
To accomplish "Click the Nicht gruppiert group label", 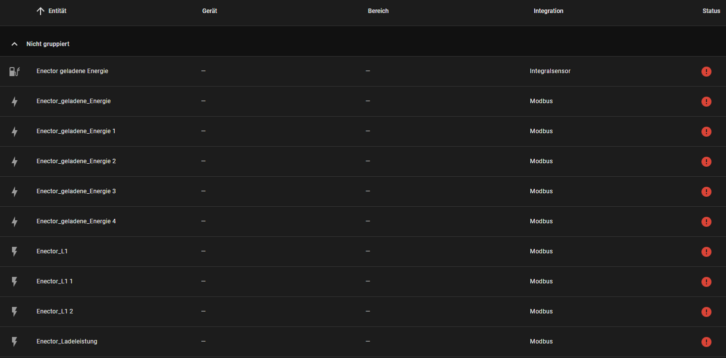I will (48, 44).
